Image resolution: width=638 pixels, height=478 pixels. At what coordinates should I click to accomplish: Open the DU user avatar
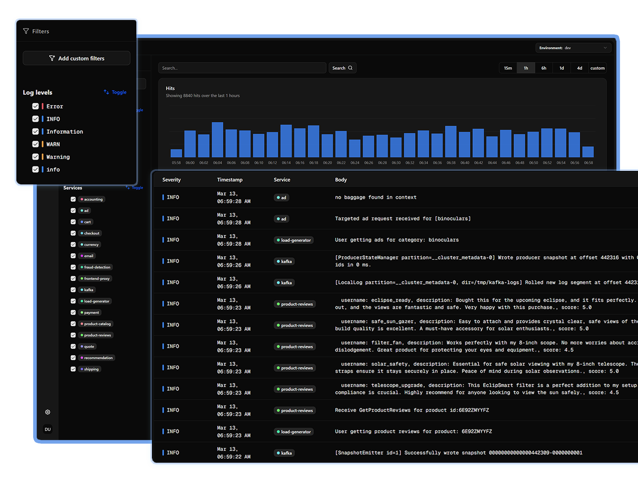coord(48,429)
